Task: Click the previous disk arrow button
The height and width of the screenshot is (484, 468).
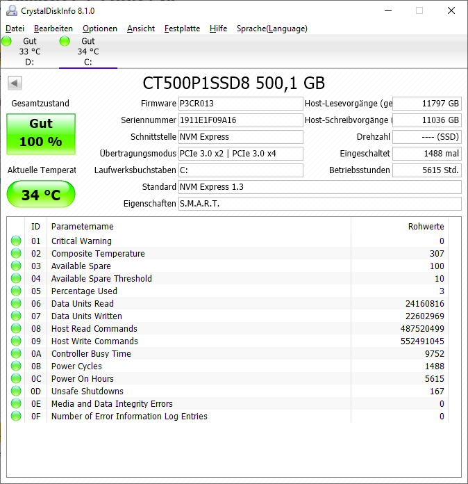Action: pos(15,83)
